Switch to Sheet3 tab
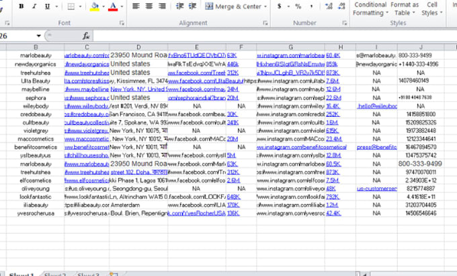457x276 pixels. pos(88,274)
